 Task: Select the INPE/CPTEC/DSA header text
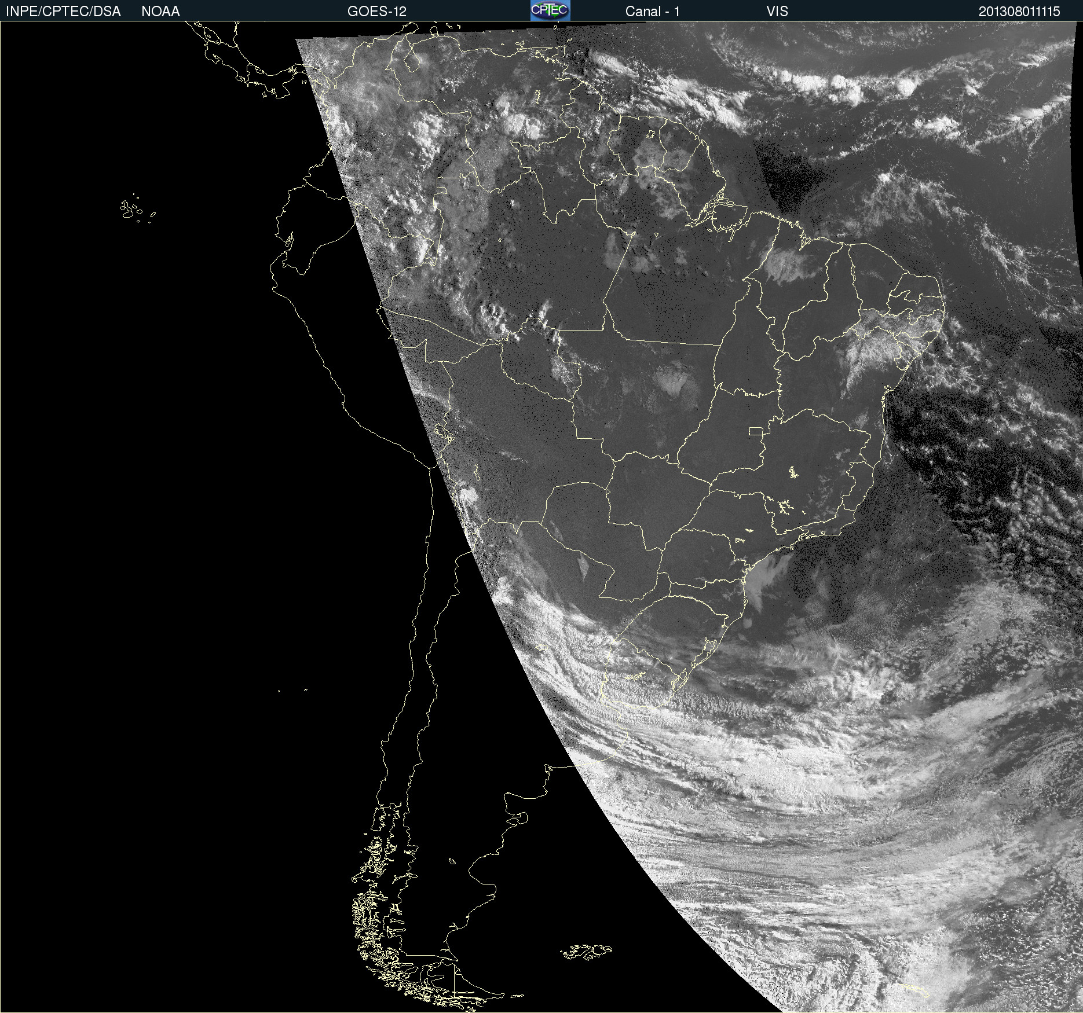tap(63, 12)
